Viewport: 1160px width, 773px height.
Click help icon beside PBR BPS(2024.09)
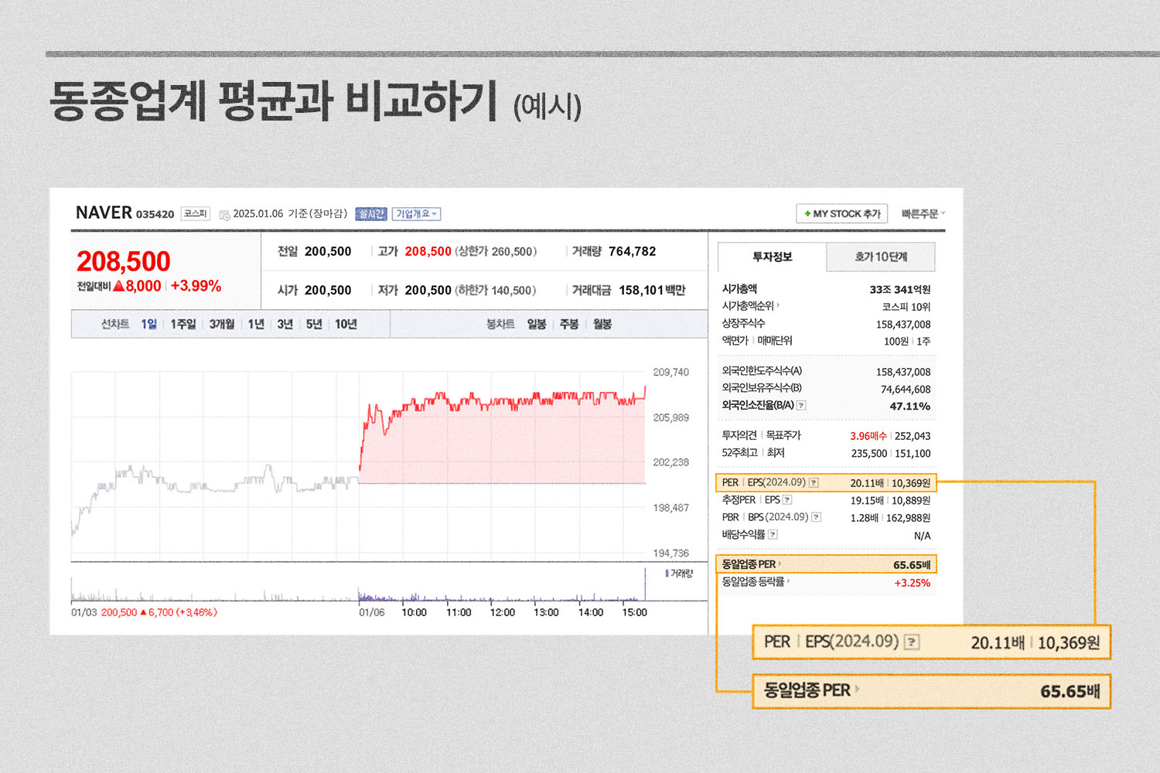point(816,517)
